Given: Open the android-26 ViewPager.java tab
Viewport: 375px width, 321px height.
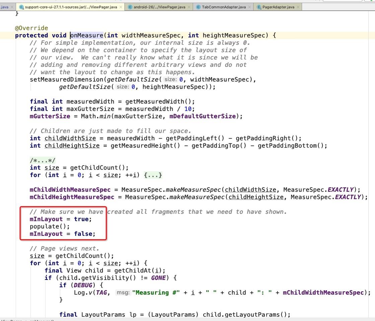Looking at the screenshot, I should click(159, 7).
